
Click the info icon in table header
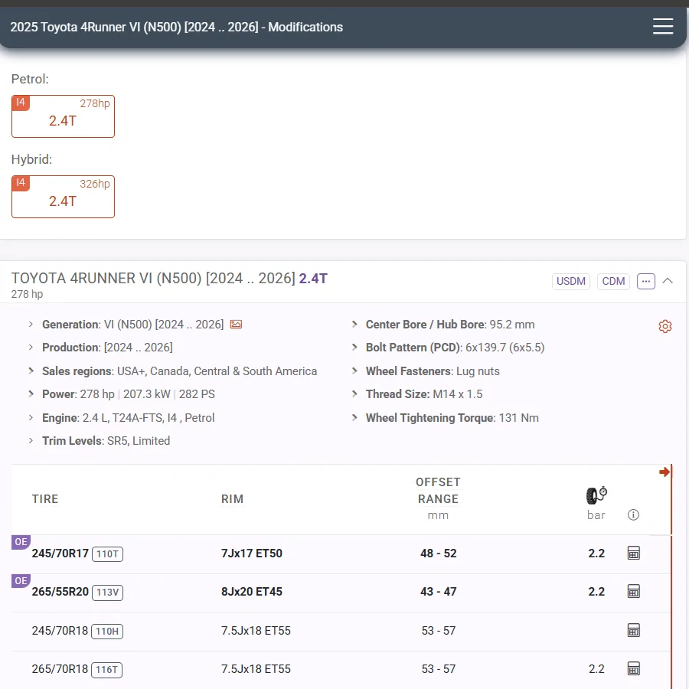[633, 514]
